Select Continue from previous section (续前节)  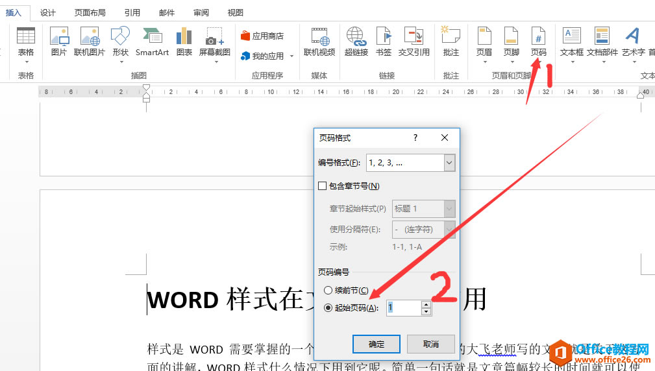[x=328, y=290]
